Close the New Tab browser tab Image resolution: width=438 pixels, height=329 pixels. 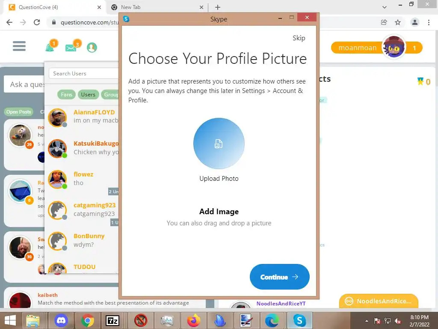click(201, 7)
